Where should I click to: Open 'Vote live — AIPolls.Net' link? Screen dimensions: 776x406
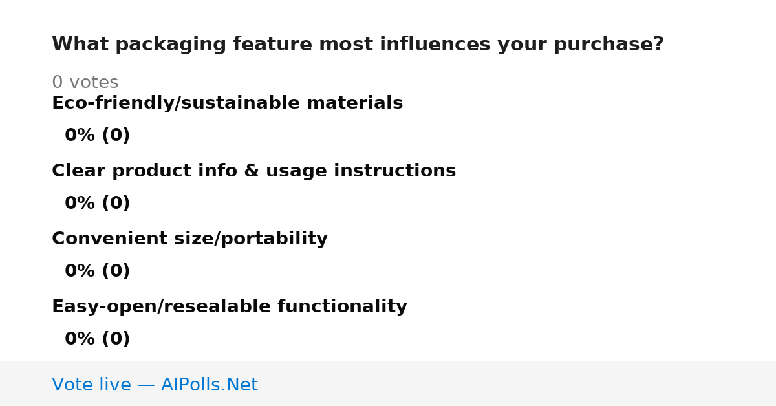[x=155, y=385]
